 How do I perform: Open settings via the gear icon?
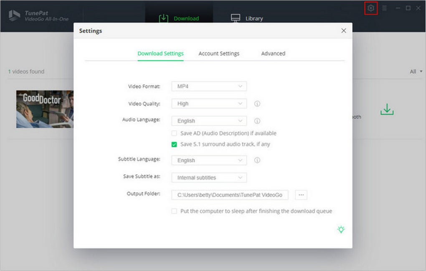click(370, 8)
